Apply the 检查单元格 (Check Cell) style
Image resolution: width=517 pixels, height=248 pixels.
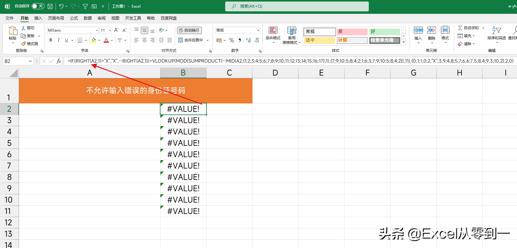tap(385, 40)
